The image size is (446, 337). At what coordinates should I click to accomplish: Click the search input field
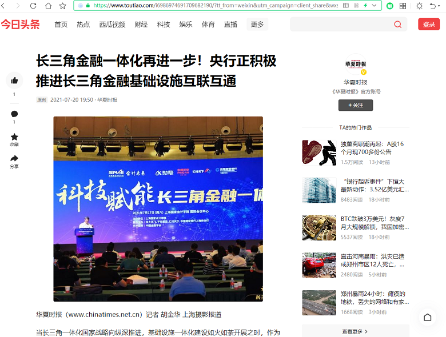340,25
